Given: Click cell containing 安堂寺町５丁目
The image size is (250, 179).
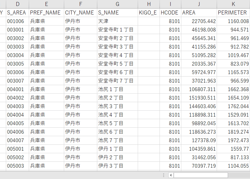Looking at the screenshot, I should point(117,64).
